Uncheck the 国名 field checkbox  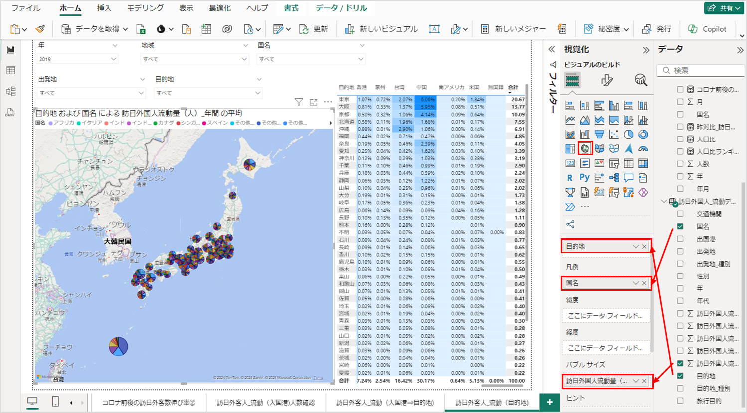coord(680,226)
